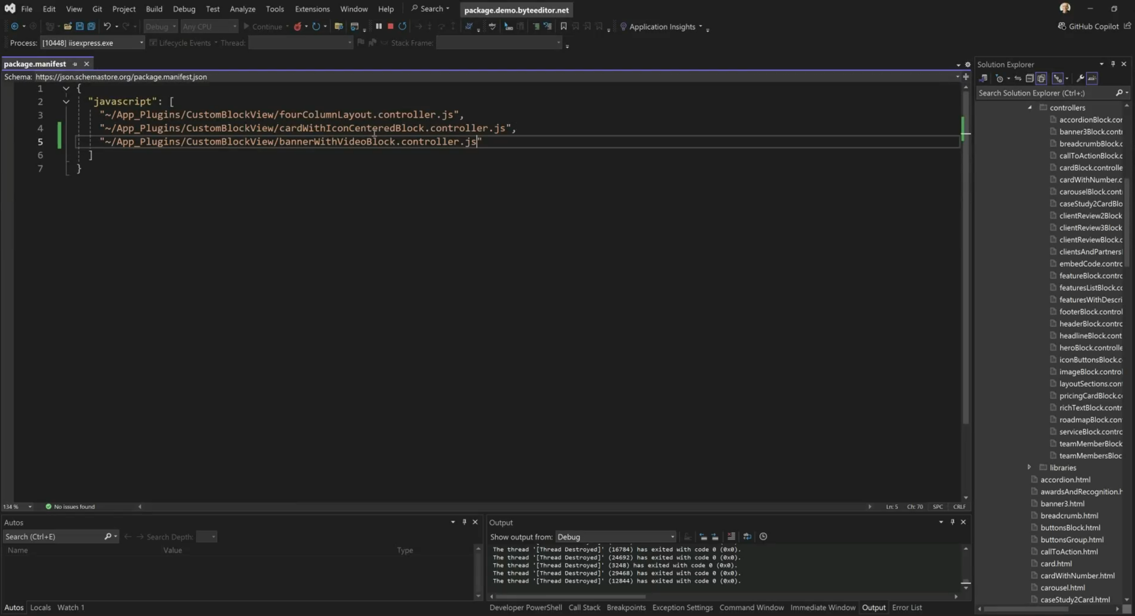Switch to the Error List tab

[906, 607]
